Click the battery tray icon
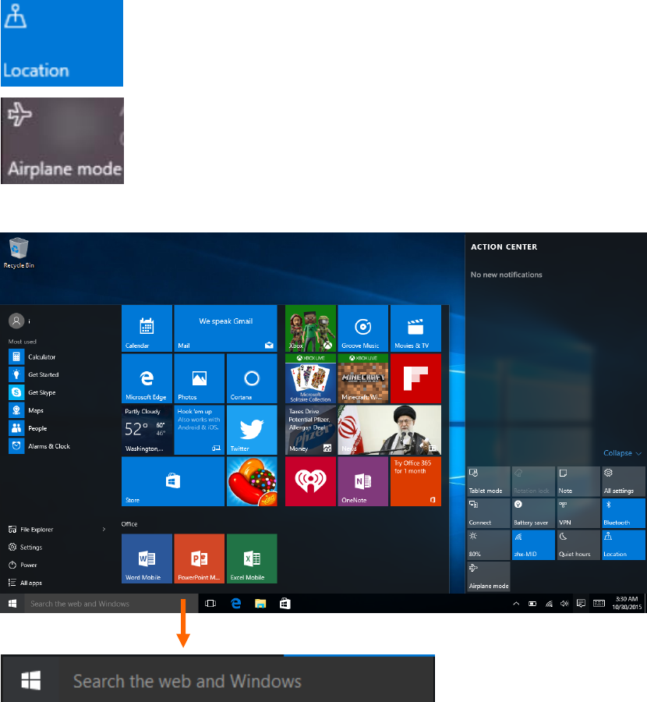The image size is (647, 702). tap(532, 604)
